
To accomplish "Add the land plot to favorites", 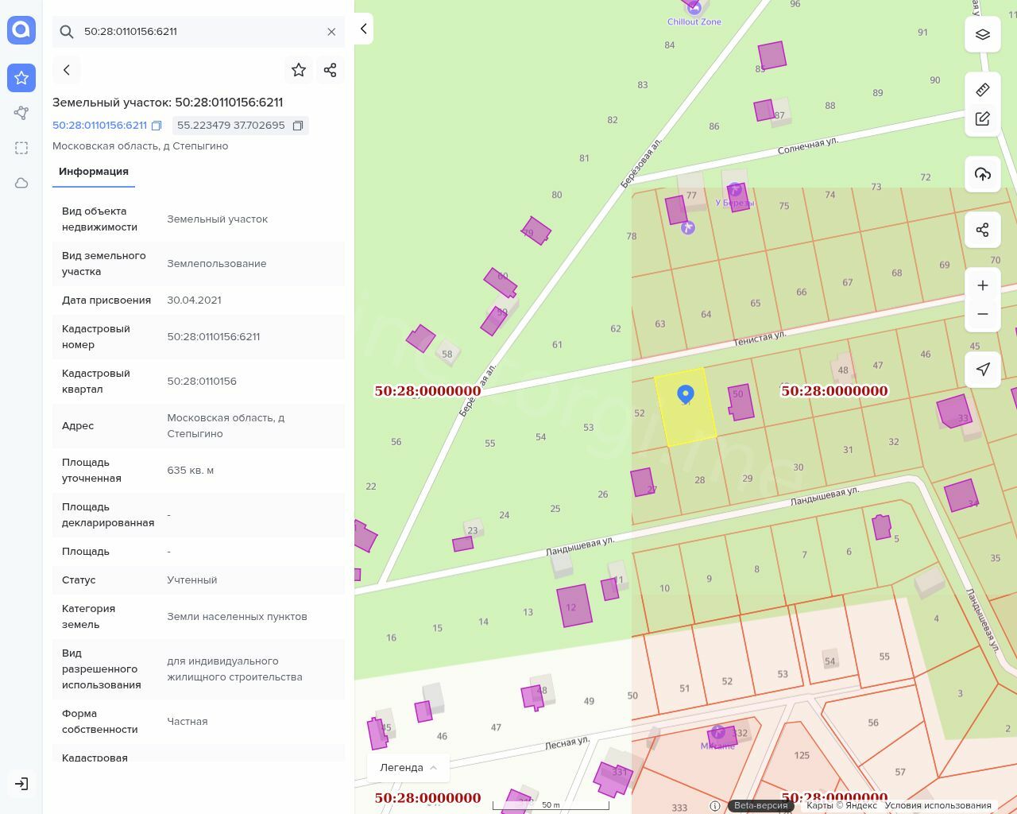I will click(x=299, y=70).
